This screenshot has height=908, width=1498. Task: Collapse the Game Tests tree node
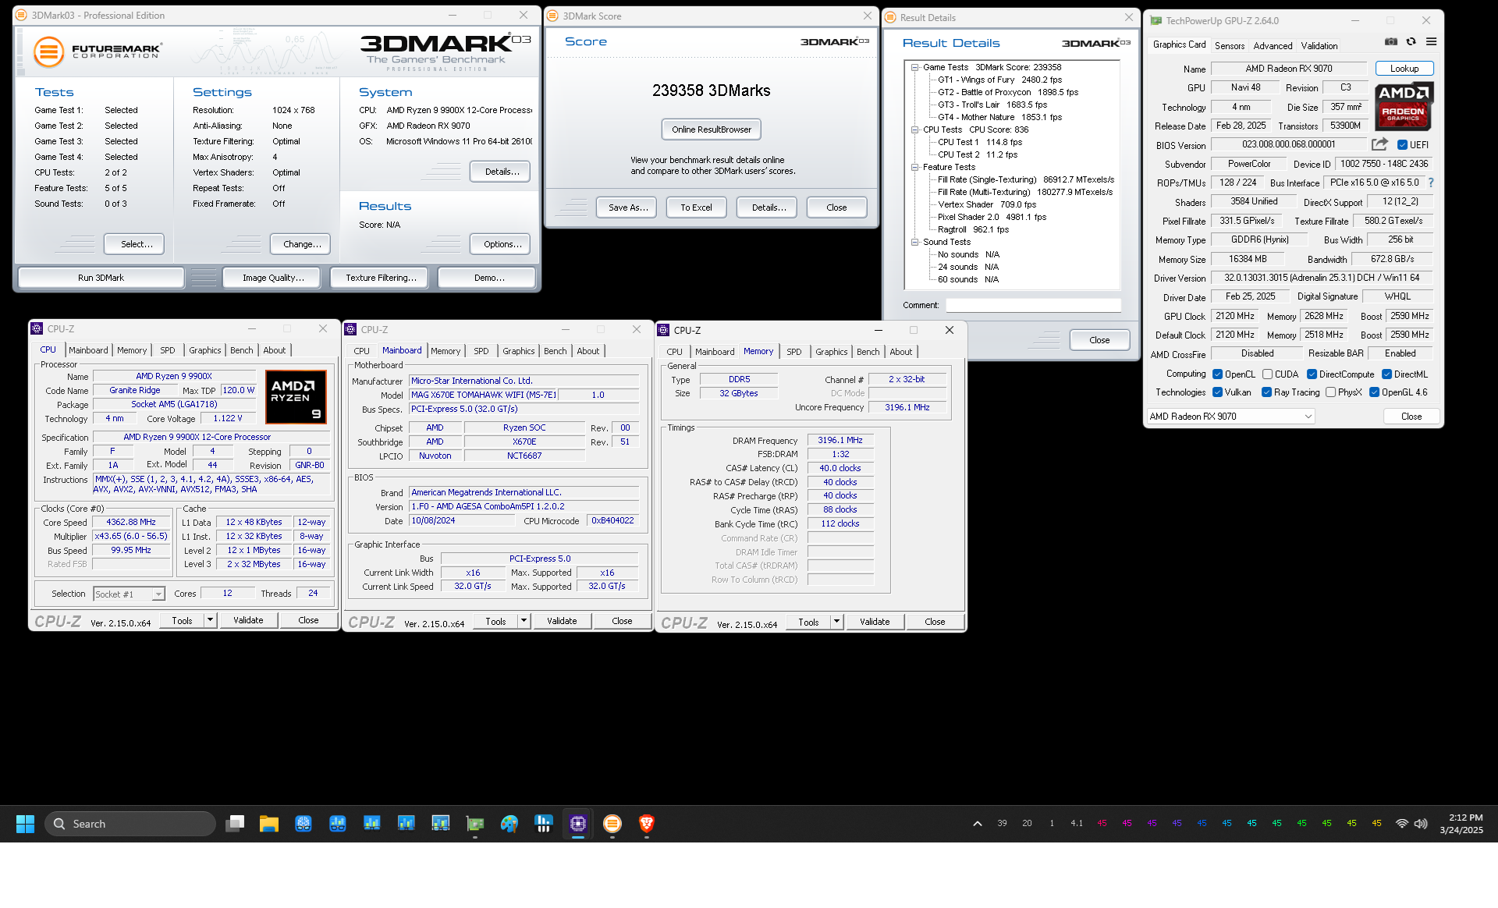(x=914, y=67)
